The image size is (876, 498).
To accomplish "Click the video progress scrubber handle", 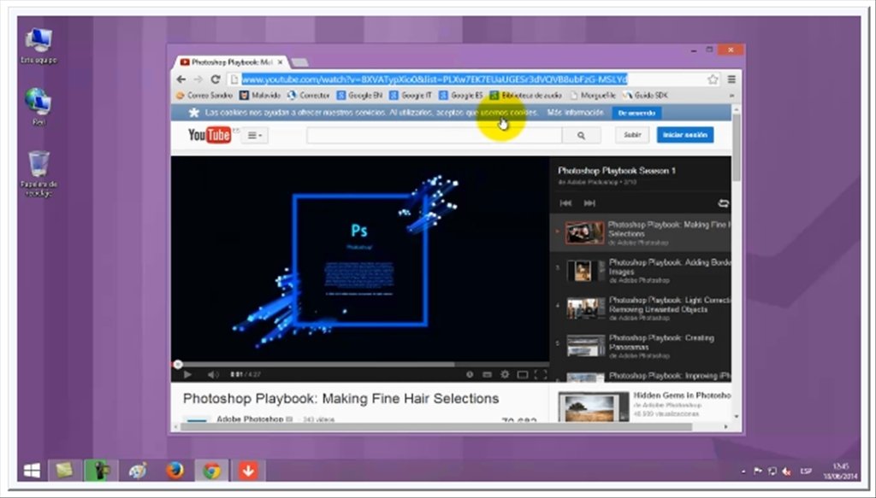I will (178, 364).
